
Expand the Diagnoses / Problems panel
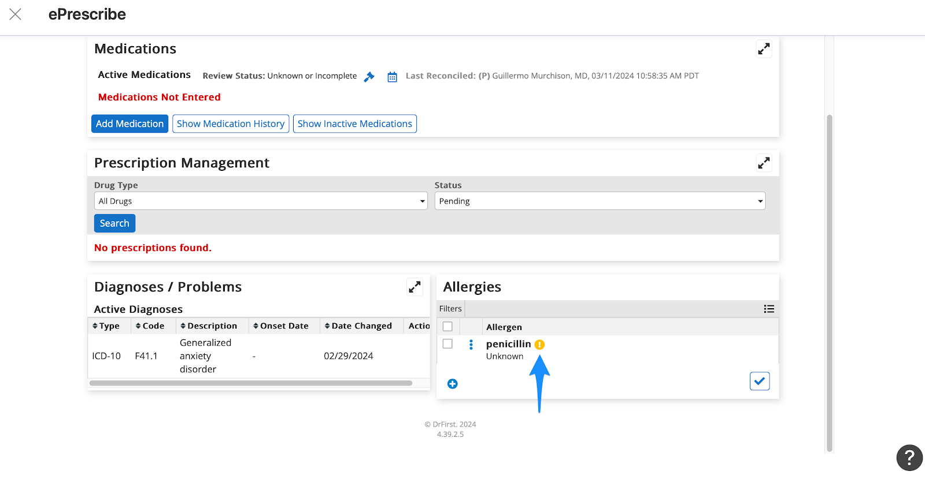[415, 287]
